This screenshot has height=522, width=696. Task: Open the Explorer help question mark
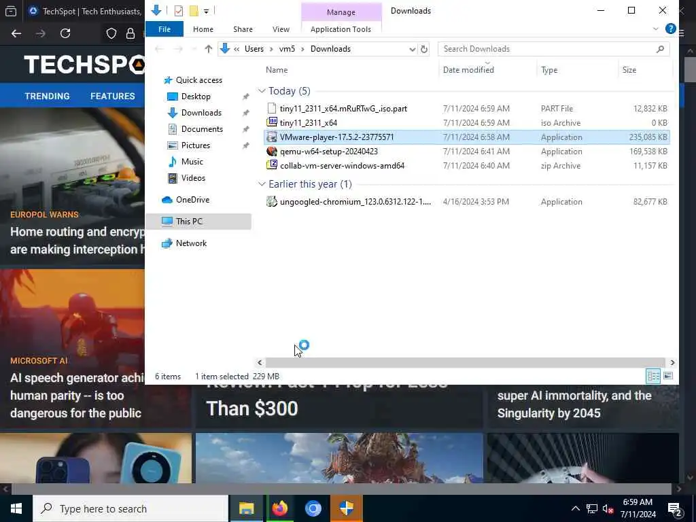(670, 29)
